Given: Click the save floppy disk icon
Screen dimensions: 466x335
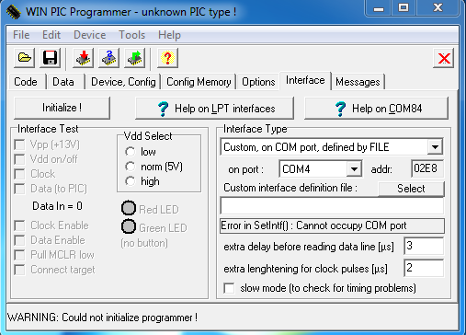Looking at the screenshot, I should coord(50,58).
